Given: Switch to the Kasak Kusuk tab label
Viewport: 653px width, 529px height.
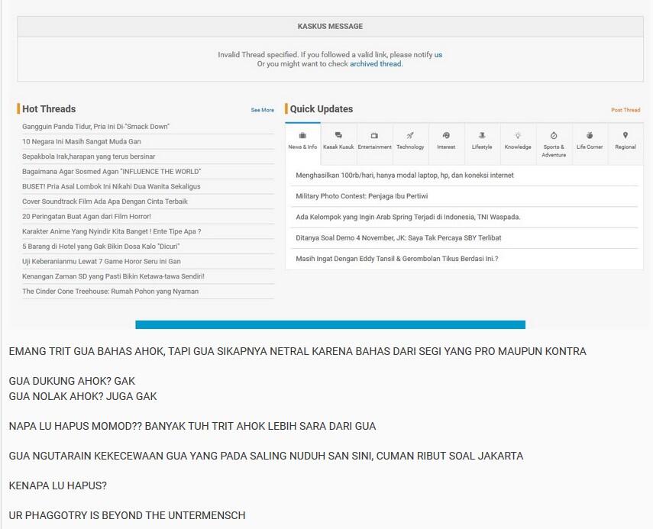Looking at the screenshot, I should [338, 147].
